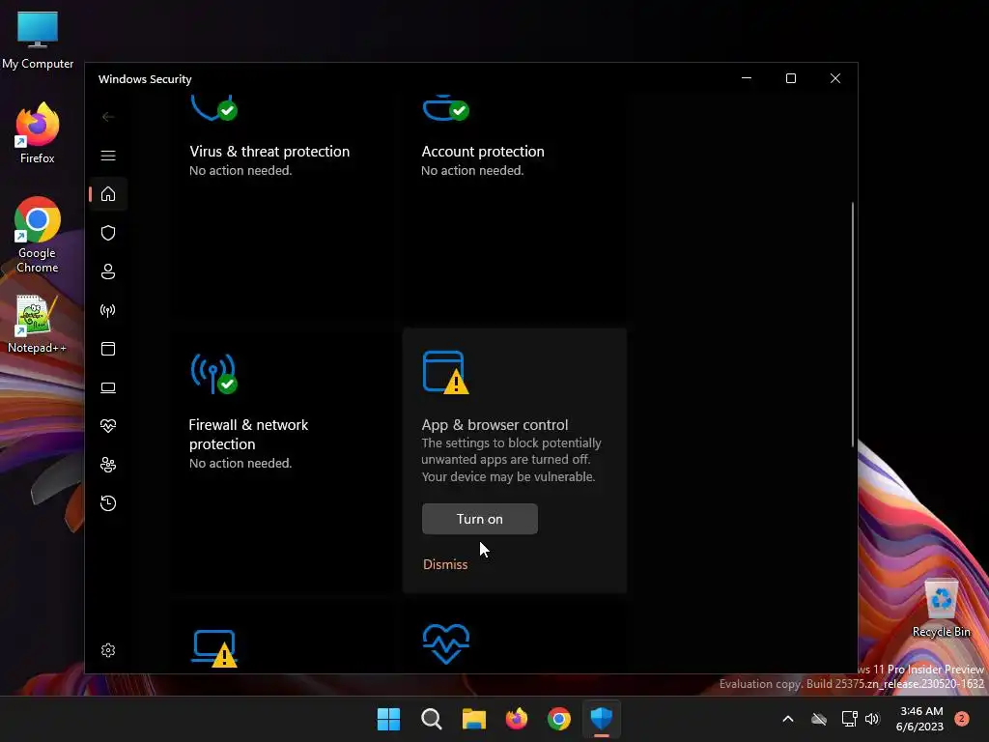Open Protection history clock icon in sidebar
Screen dimensions: 989x742
pyautogui.click(x=108, y=503)
